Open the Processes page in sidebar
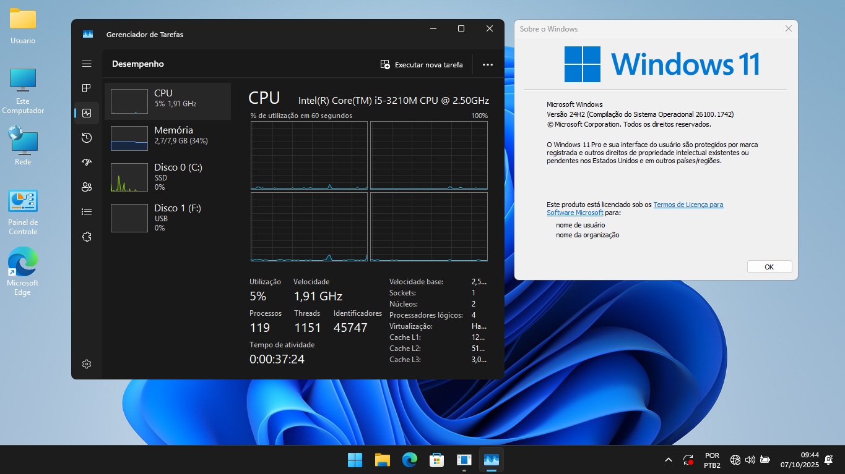The image size is (845, 474). [87, 88]
